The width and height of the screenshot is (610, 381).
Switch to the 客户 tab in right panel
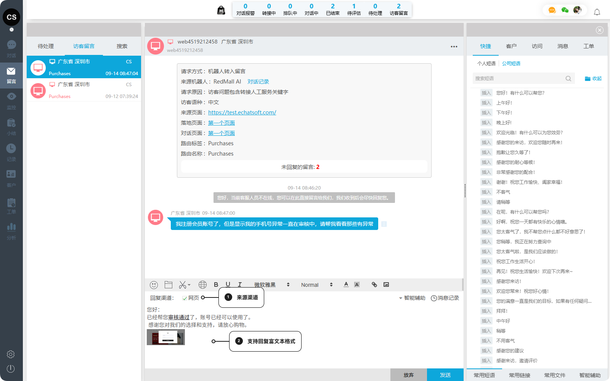point(511,46)
